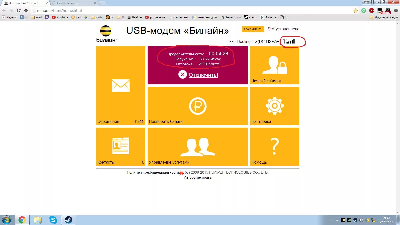Expand the Русский language dropdown
Viewport: 400px width, 225px height.
pos(253,29)
